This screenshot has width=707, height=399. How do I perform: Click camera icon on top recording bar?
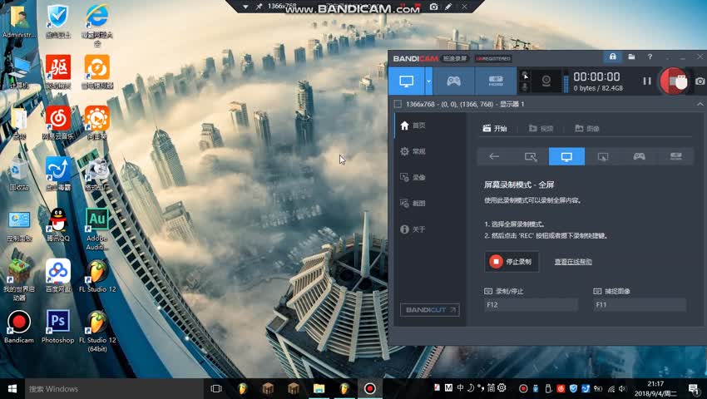[x=433, y=7]
